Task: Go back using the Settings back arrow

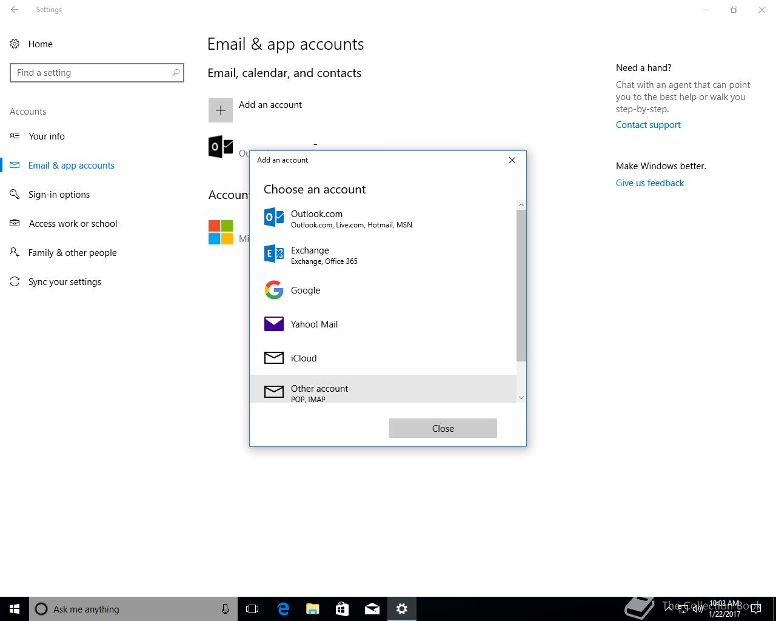Action: [x=15, y=10]
